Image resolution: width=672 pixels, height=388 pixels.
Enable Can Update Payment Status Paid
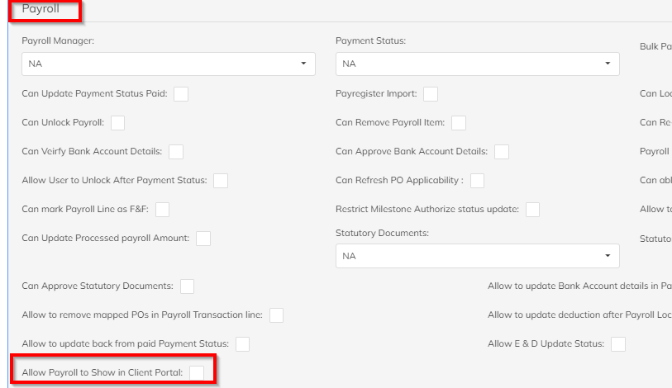click(181, 94)
